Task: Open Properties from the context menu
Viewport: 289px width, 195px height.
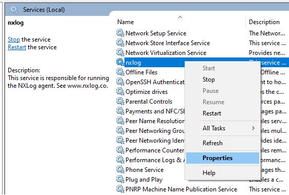Action: coord(223,158)
